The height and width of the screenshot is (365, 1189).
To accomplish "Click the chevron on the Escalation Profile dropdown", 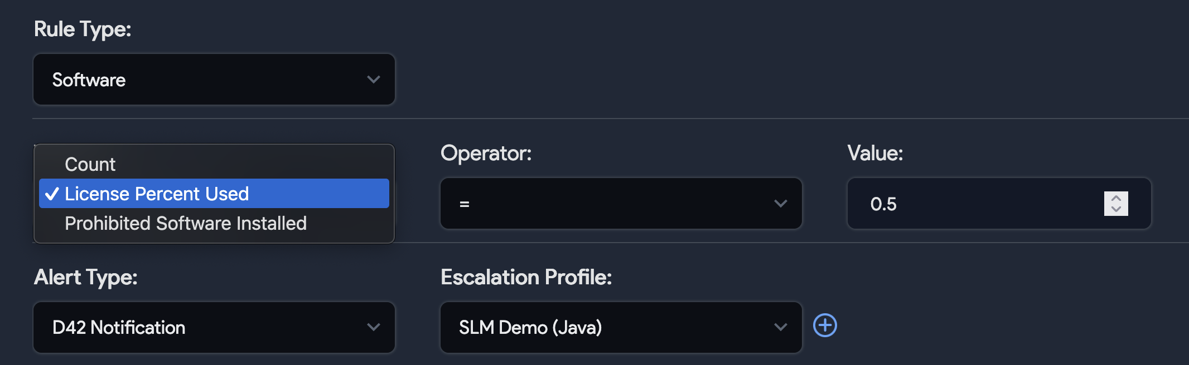I will coord(781,327).
